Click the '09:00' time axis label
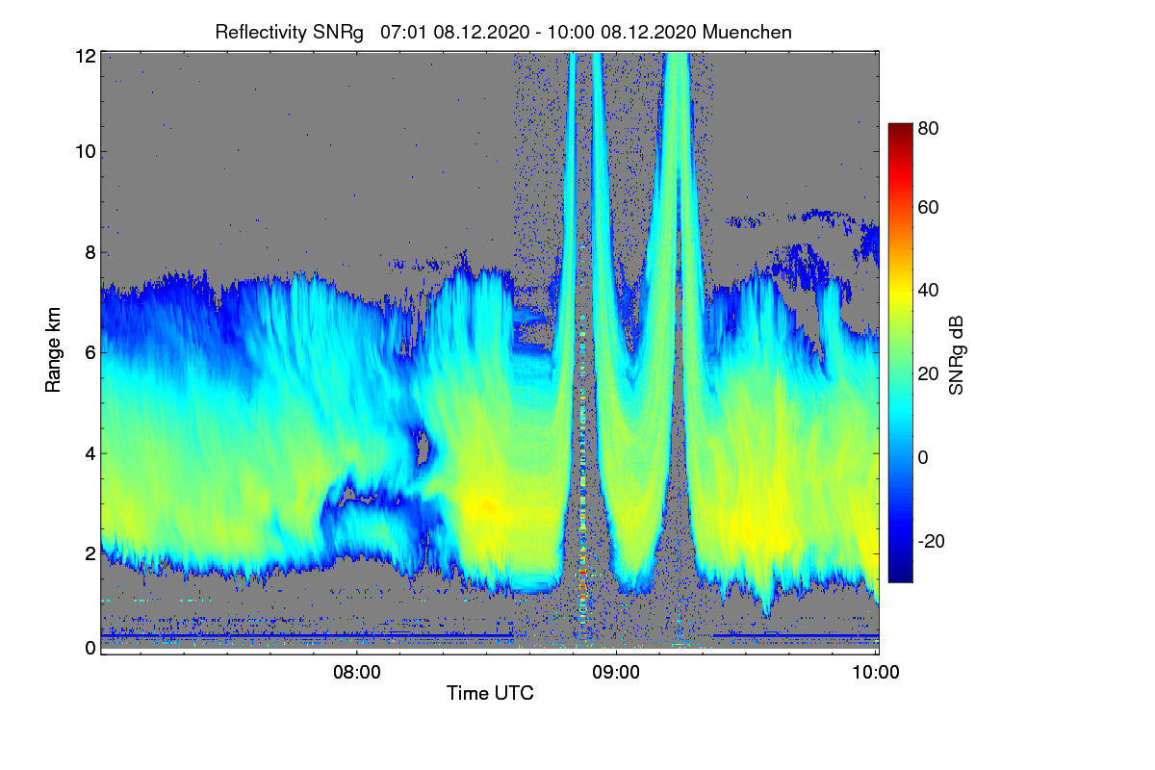This screenshot has height=770, width=1155. [x=616, y=674]
